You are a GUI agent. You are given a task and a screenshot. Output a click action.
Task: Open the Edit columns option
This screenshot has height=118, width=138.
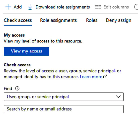pos(112,7)
